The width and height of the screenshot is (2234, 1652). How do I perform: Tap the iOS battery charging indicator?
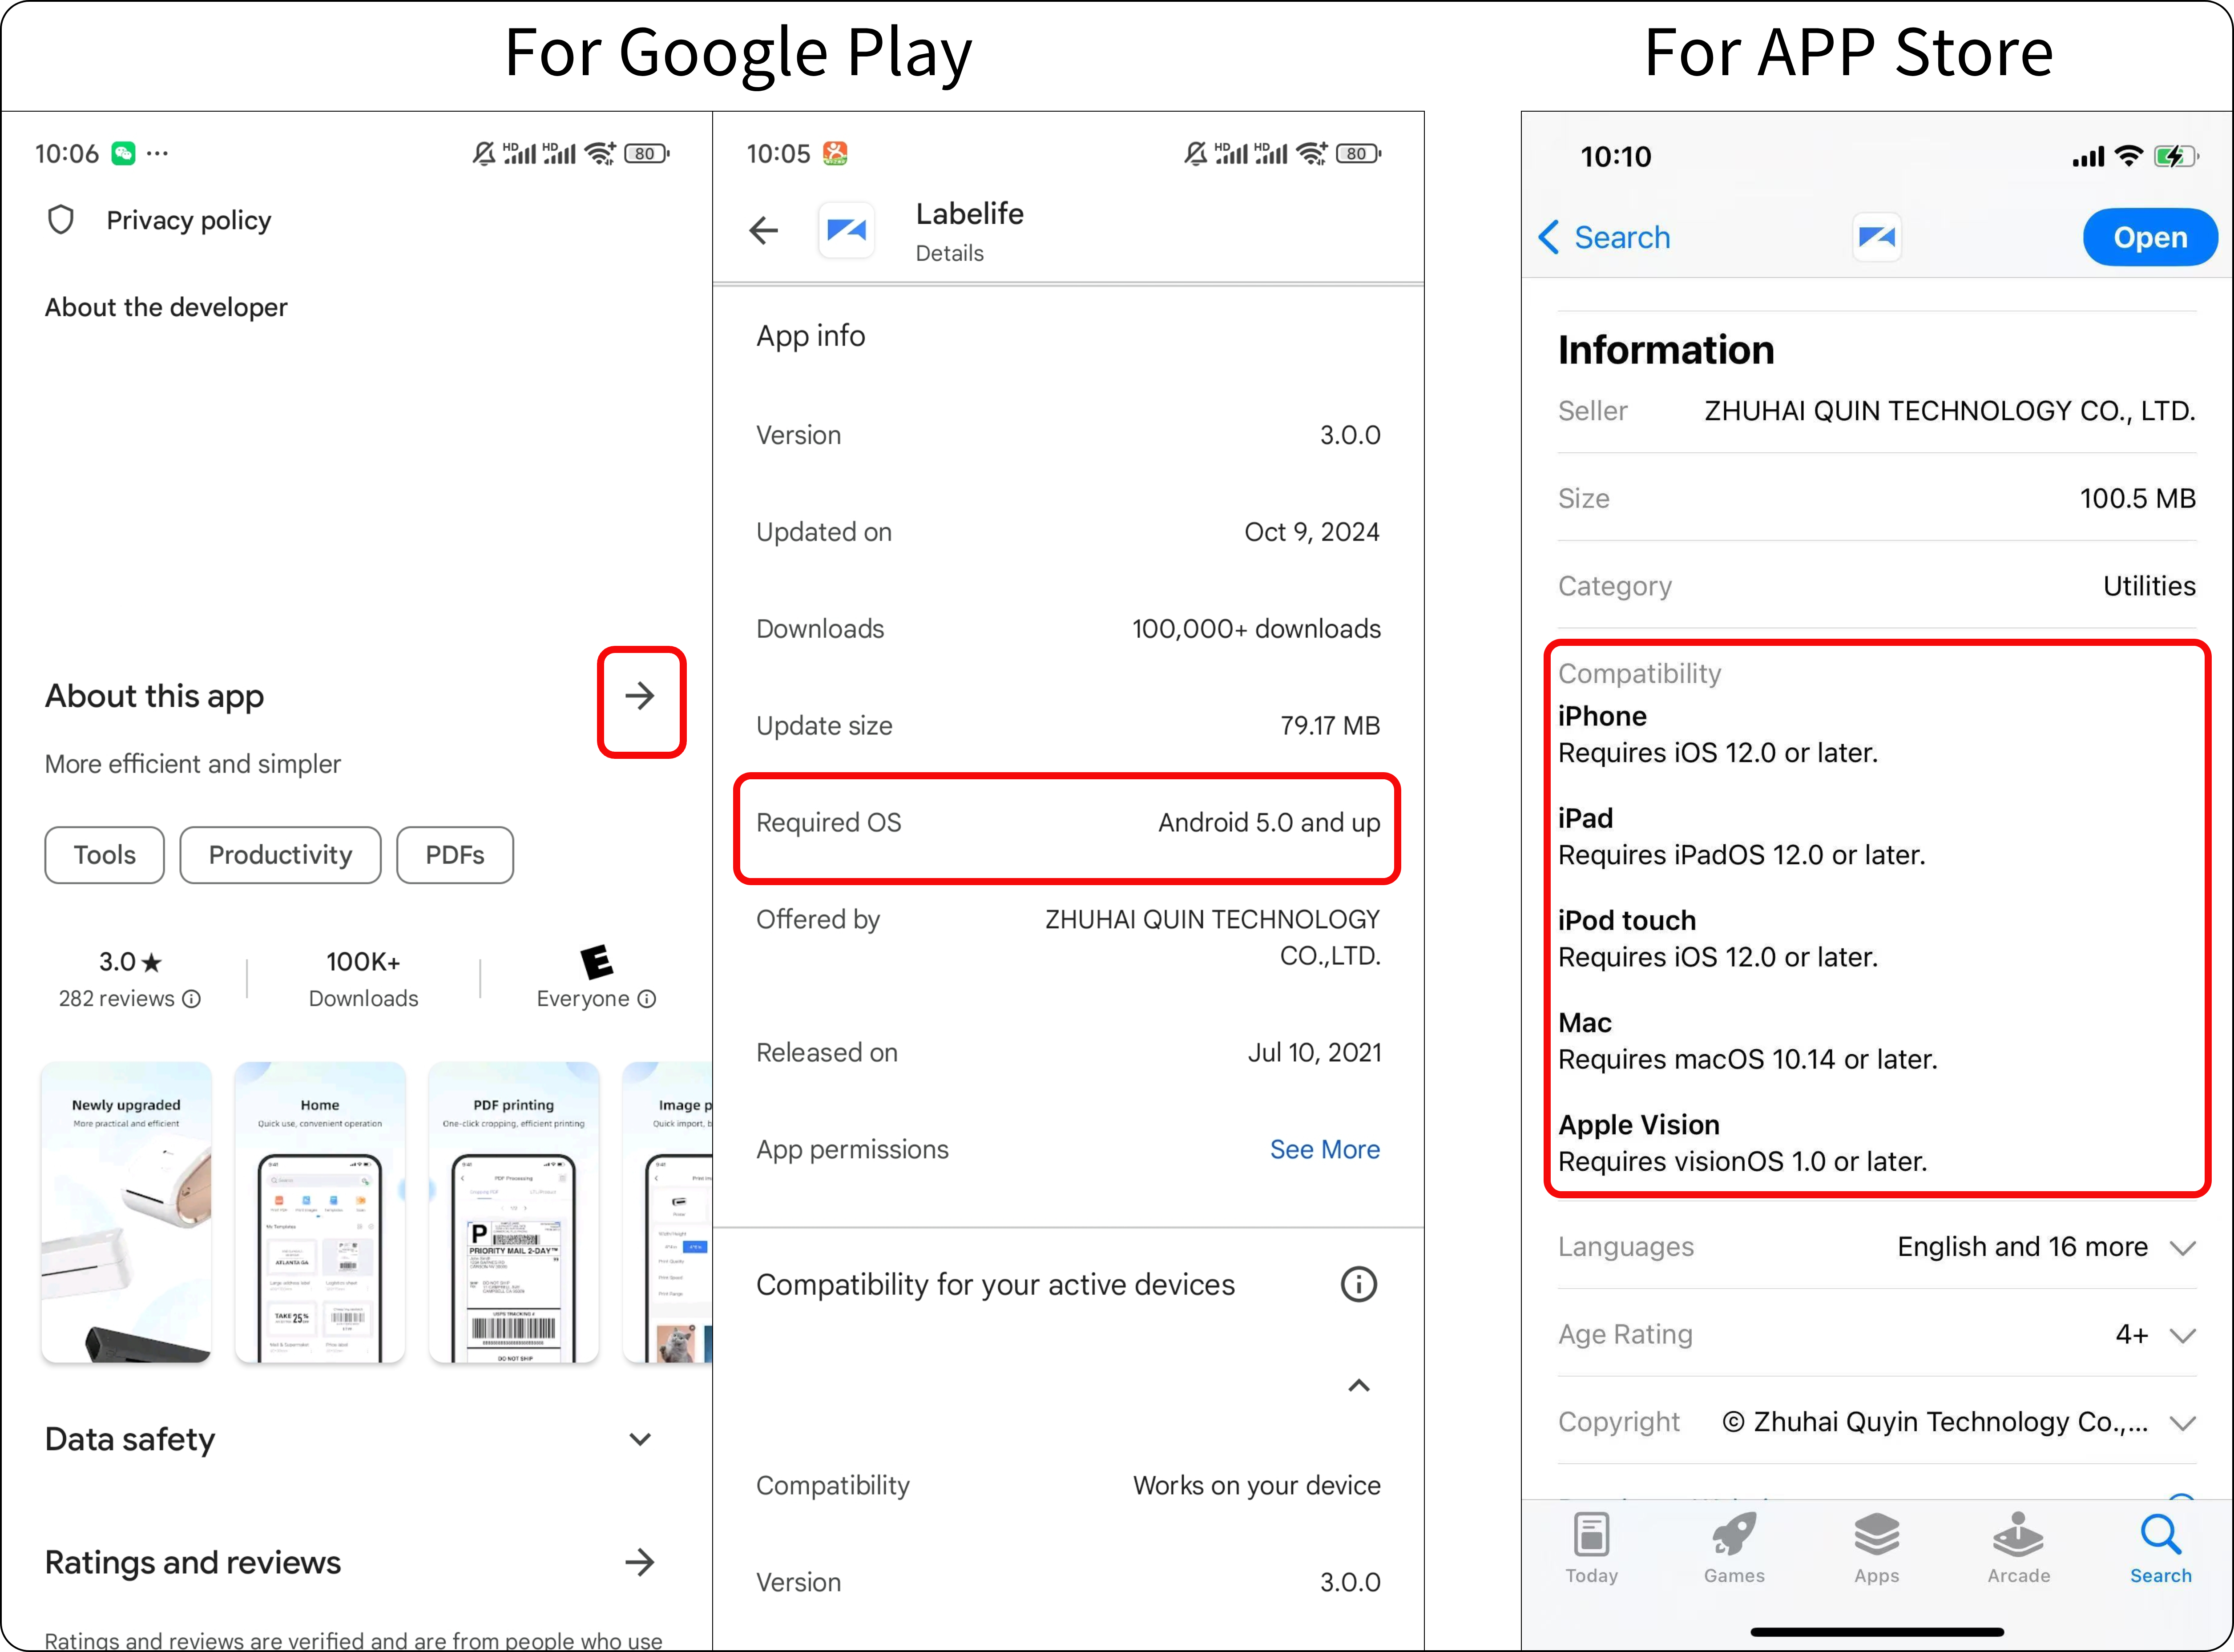pyautogui.click(x=2176, y=156)
